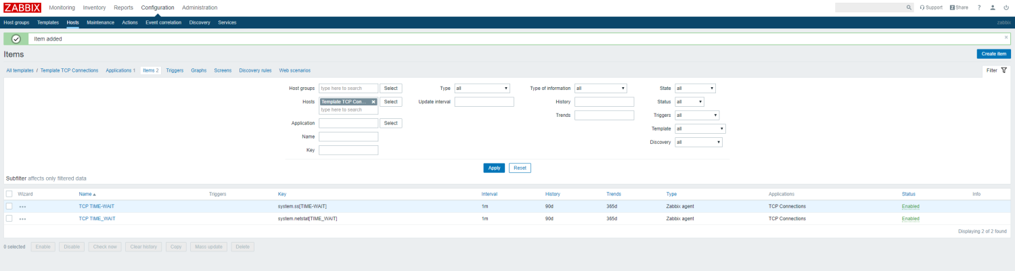Select all items checkbox in header
The width and height of the screenshot is (1015, 271).
coord(9,194)
